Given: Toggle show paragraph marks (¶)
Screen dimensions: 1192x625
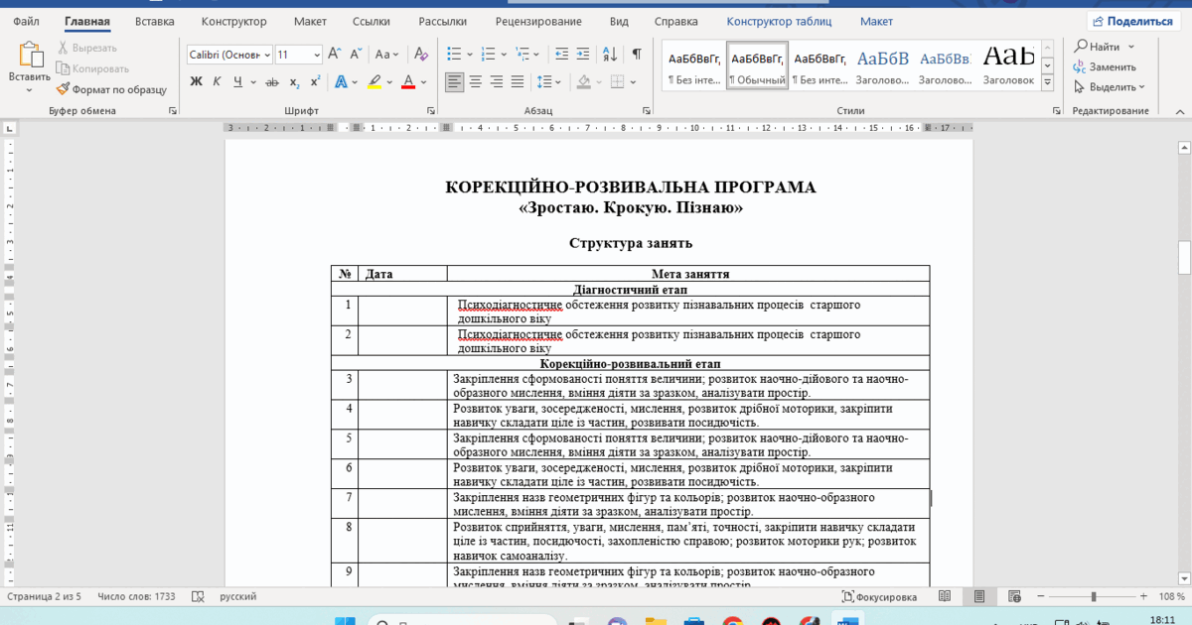Looking at the screenshot, I should (x=637, y=55).
